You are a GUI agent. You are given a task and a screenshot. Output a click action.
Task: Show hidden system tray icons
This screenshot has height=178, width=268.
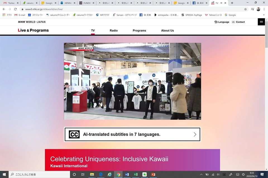(x=201, y=174)
